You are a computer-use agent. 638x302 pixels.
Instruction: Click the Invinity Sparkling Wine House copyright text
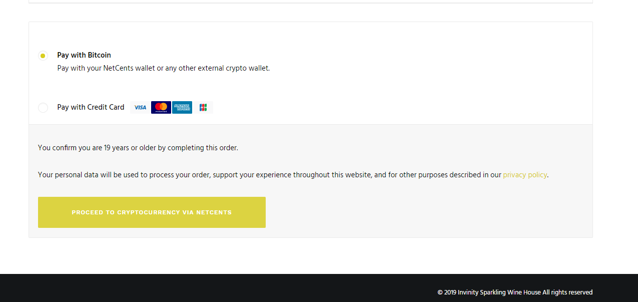[x=499, y=292]
